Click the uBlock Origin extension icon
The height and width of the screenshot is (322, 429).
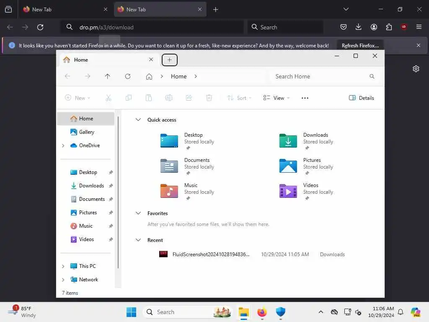point(404,27)
